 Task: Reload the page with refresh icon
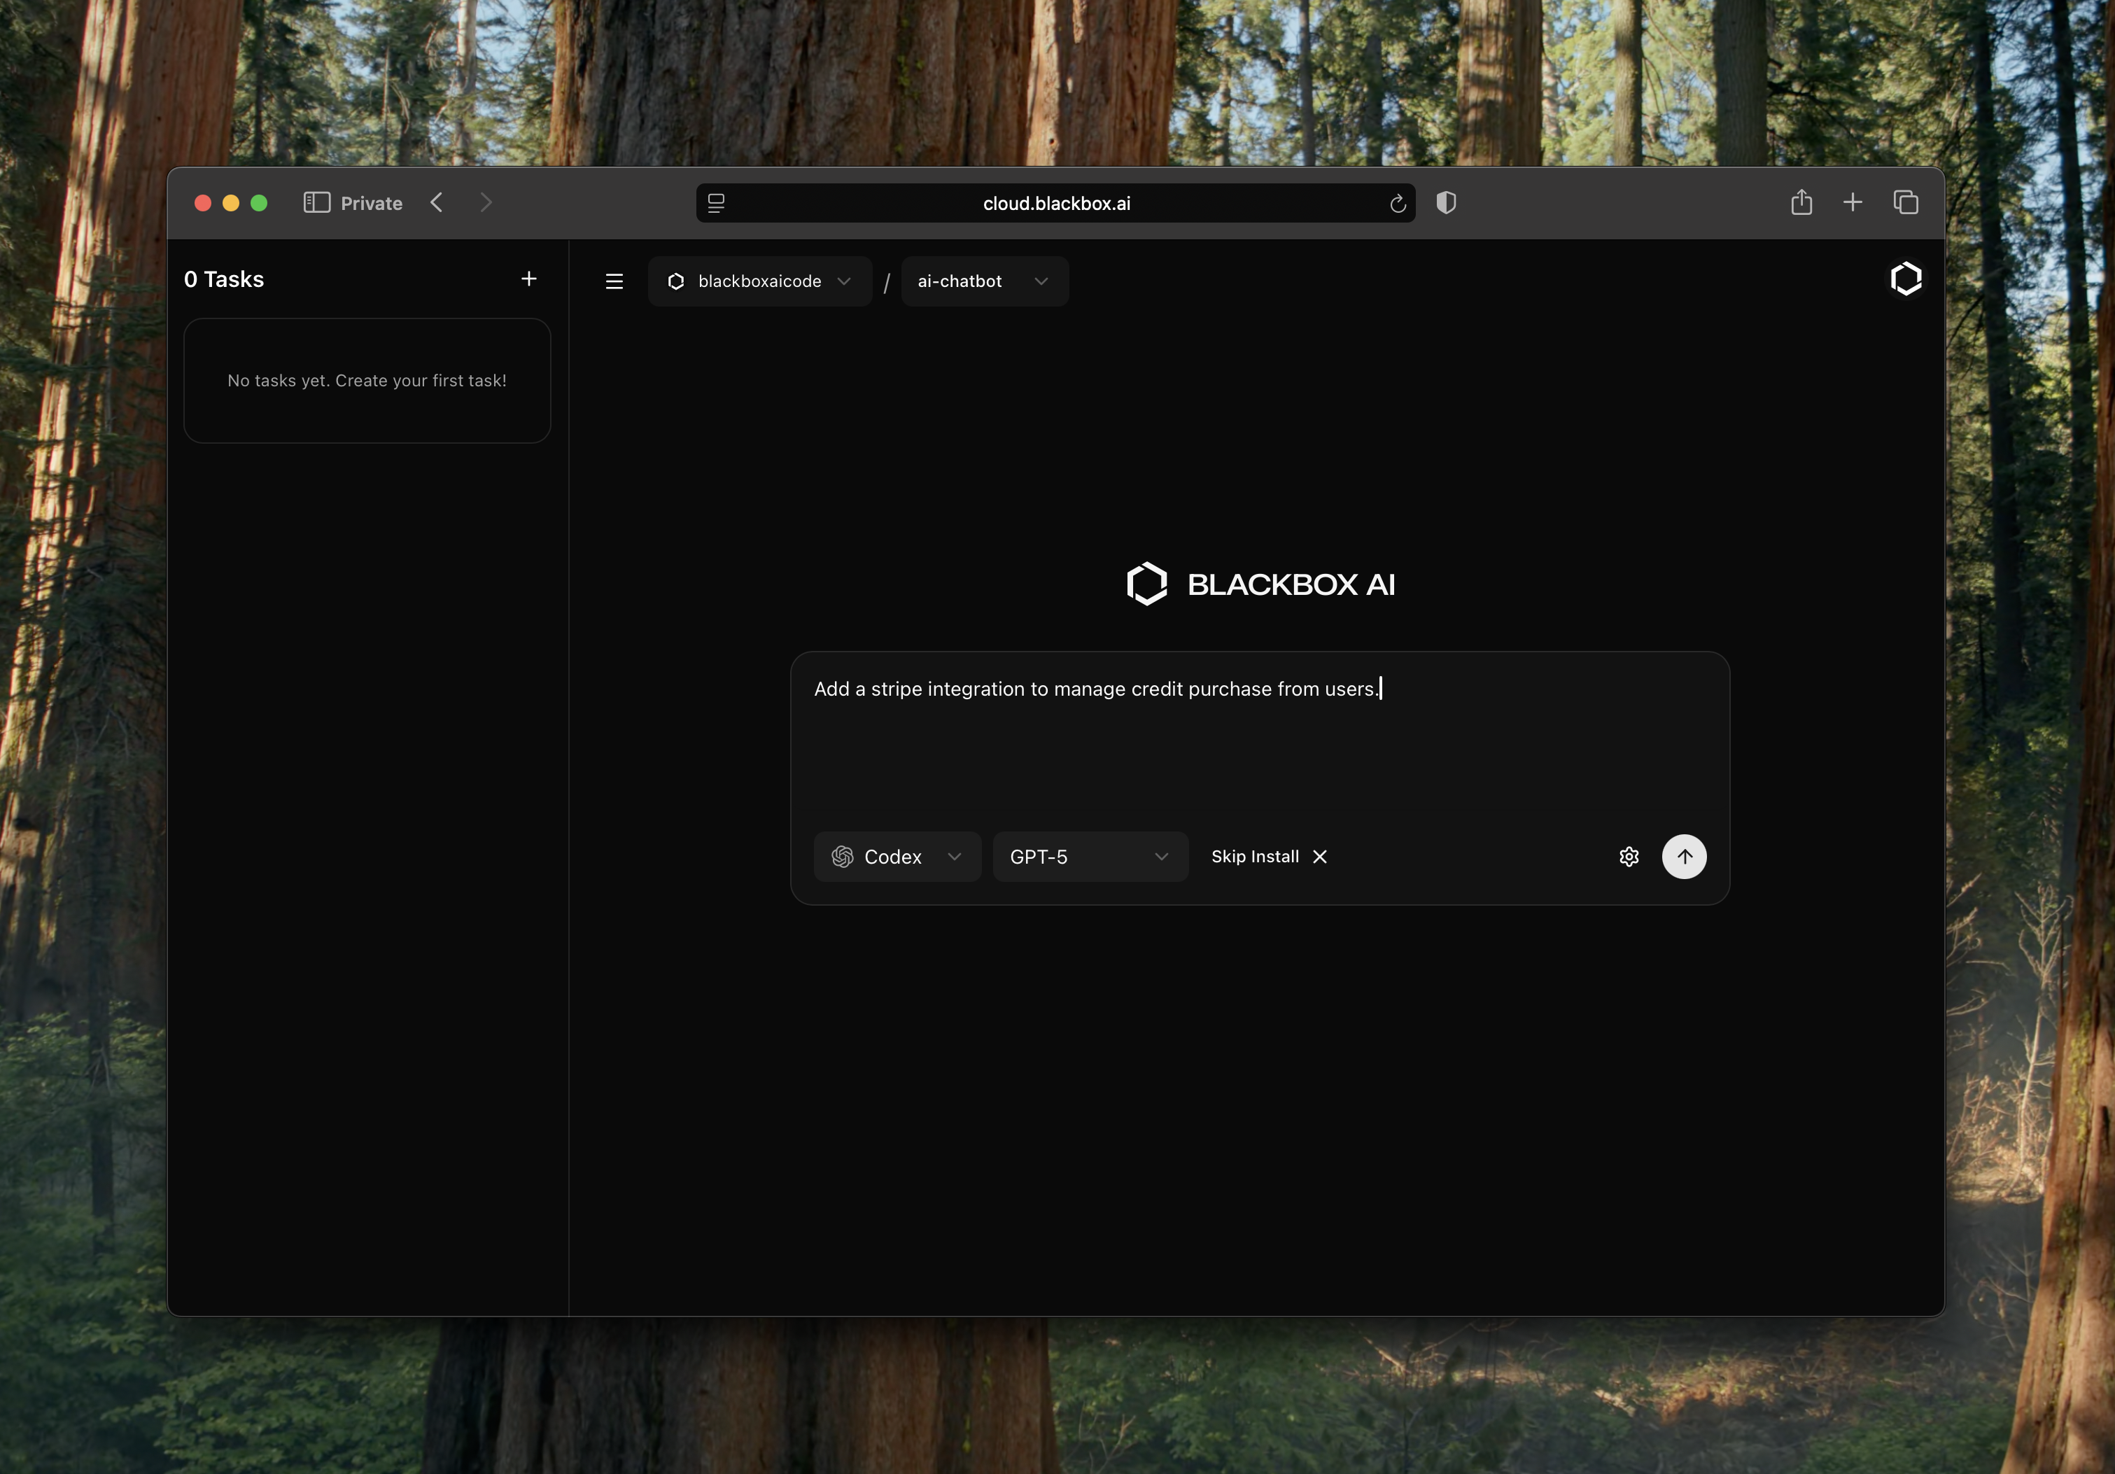pos(1398,204)
